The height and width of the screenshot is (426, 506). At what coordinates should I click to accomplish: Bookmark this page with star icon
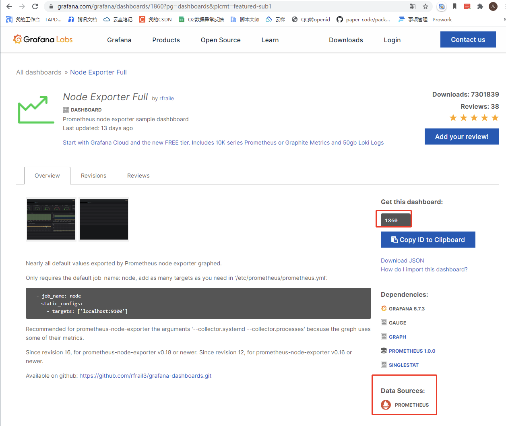point(425,6)
